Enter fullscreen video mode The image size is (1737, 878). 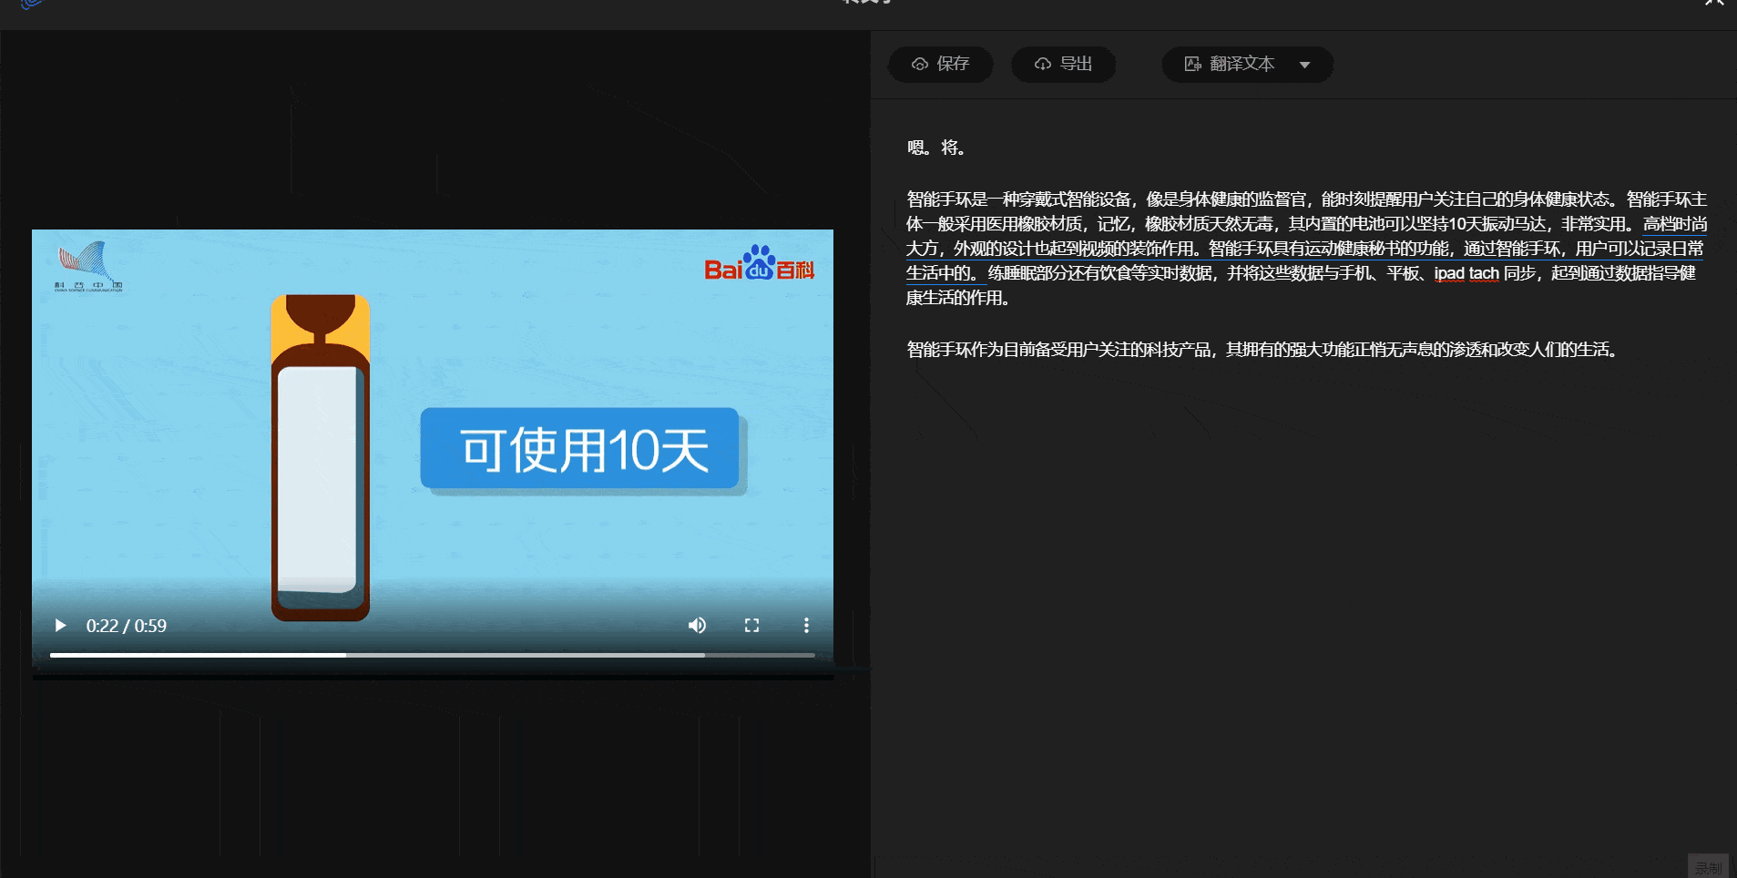751,626
